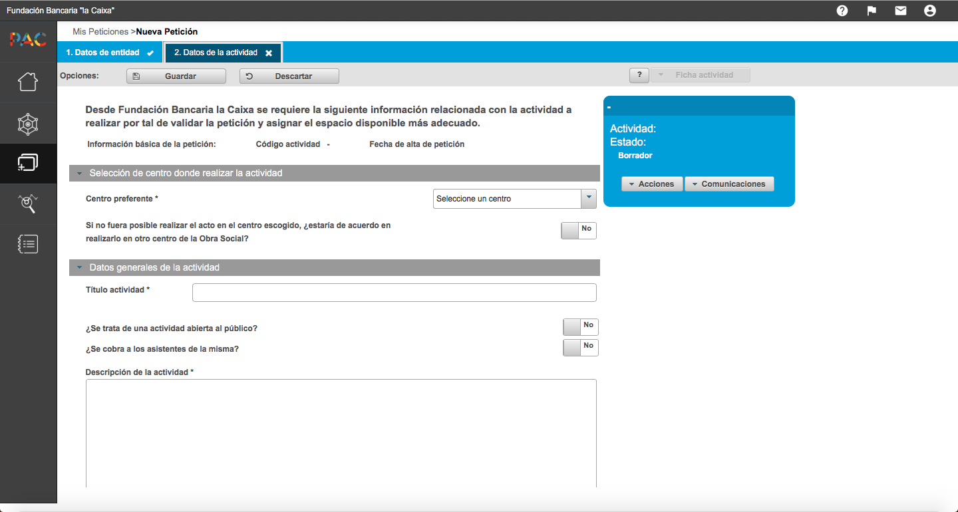958x512 pixels.
Task: Click in the Título actividad input field
Action: pyautogui.click(x=394, y=293)
